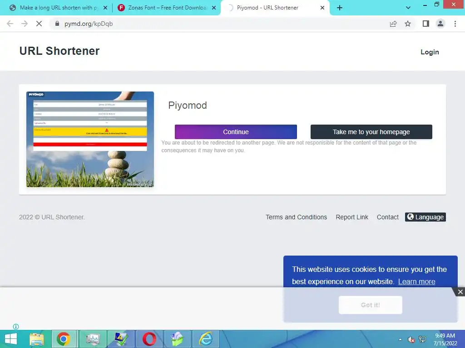The width and height of the screenshot is (465, 348).
Task: Go back to previous page
Action: 10,24
